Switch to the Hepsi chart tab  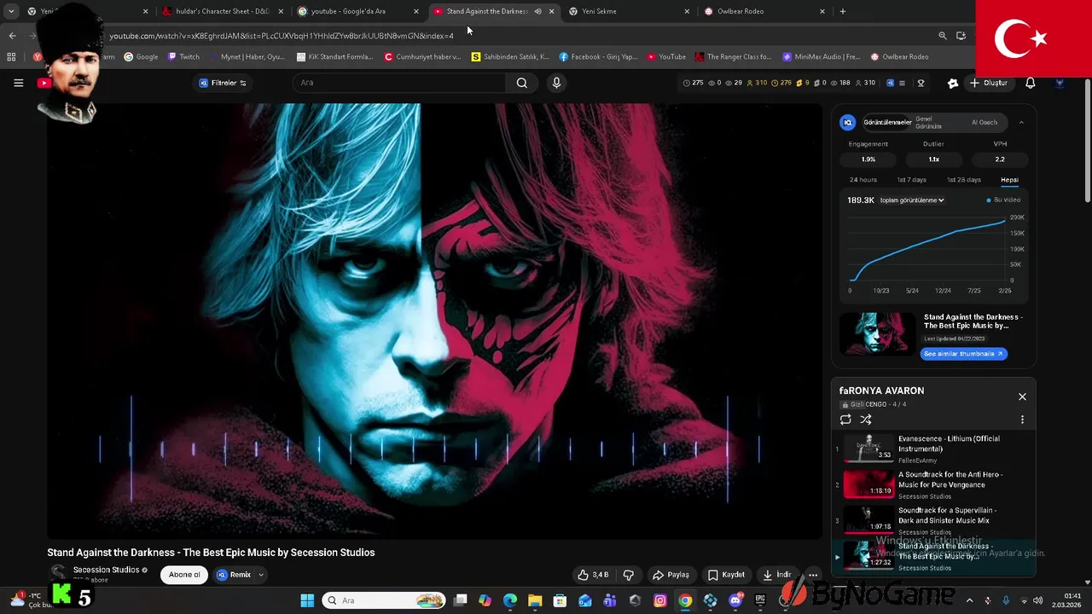tap(1009, 180)
